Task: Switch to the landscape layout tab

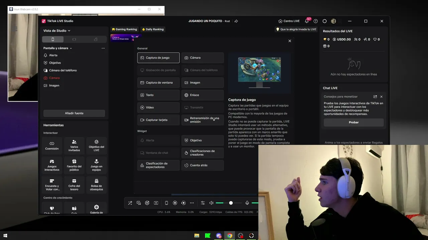Action: click(74, 39)
